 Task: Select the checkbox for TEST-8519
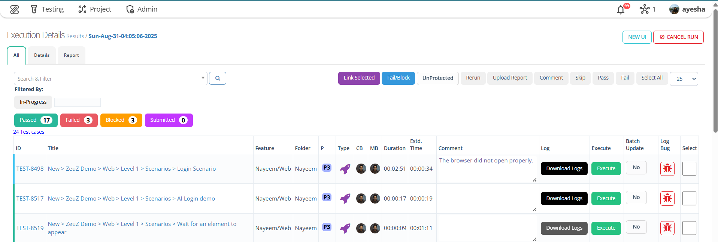point(689,228)
